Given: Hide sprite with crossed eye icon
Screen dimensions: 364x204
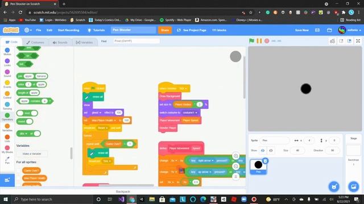Looking at the screenshot, I should click(271, 151).
